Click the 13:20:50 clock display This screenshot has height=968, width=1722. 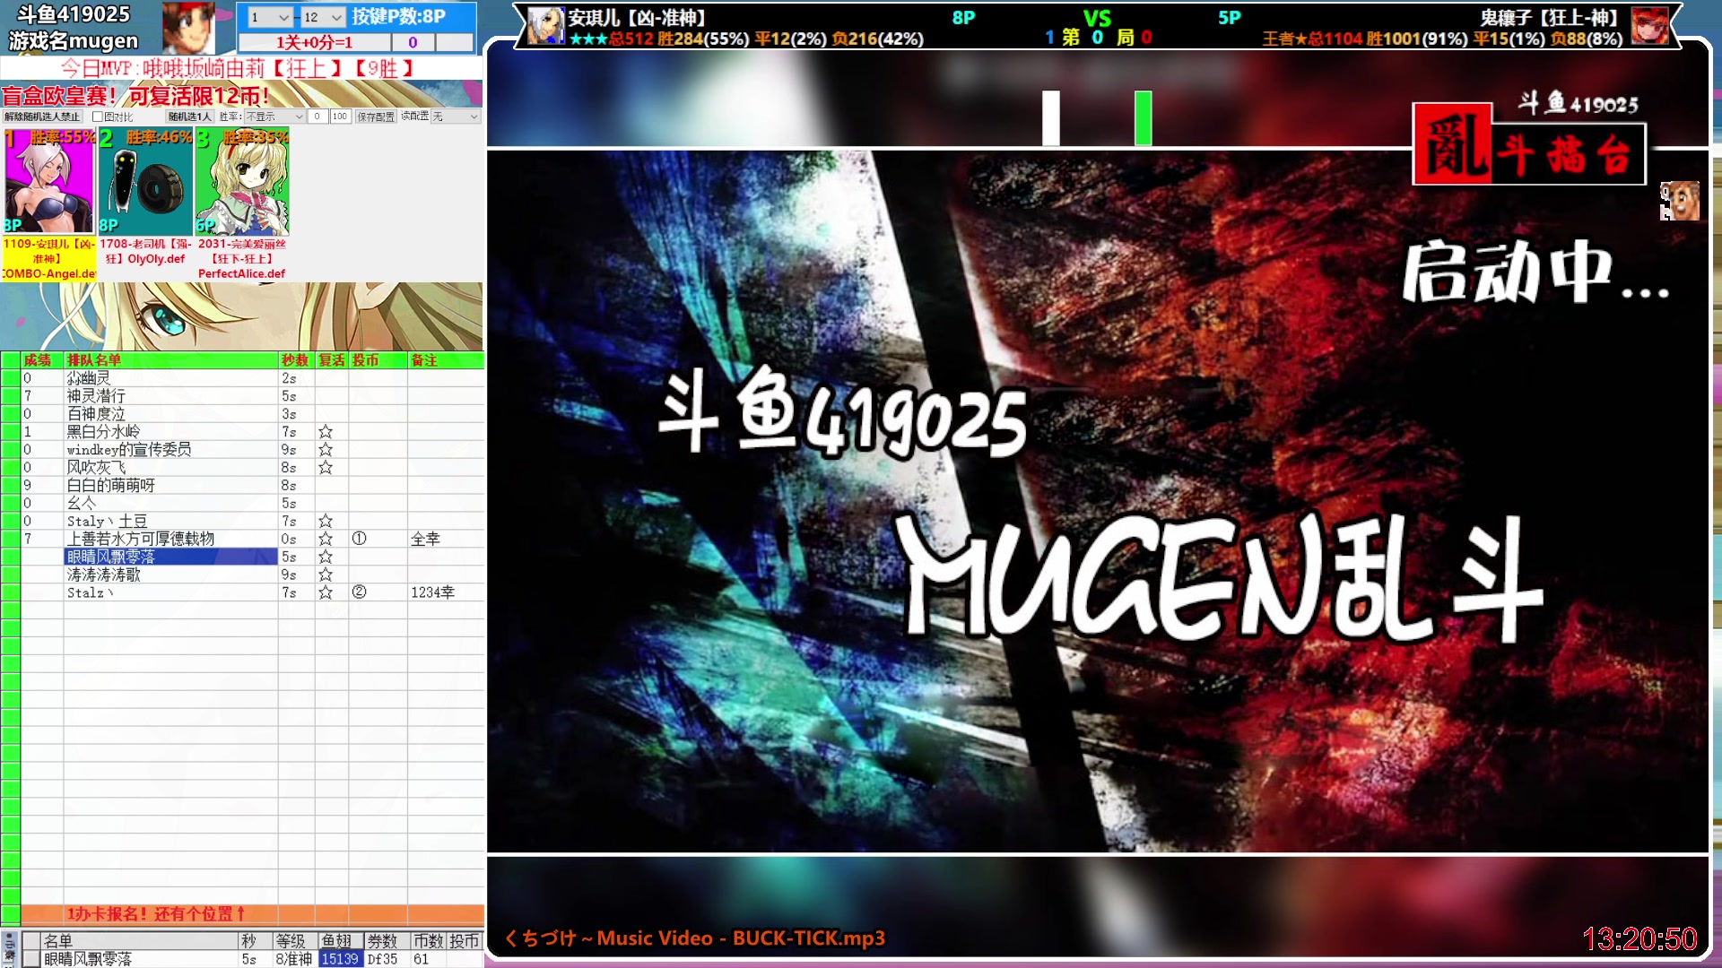pos(1639,938)
